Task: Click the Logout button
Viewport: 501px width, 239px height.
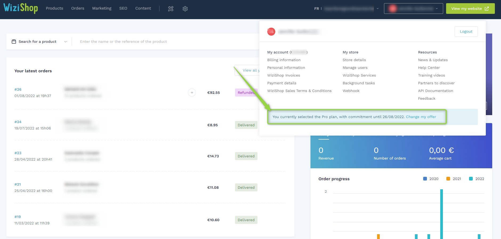Action: pos(466,31)
